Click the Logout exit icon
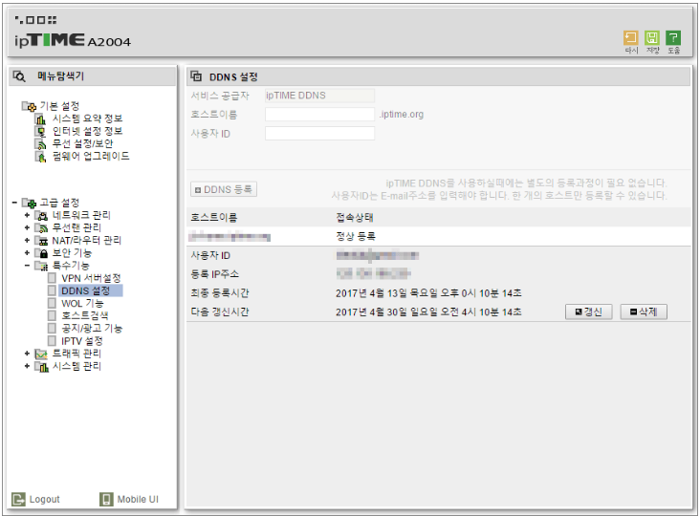Viewport: 700px width, 516px height. point(18,499)
